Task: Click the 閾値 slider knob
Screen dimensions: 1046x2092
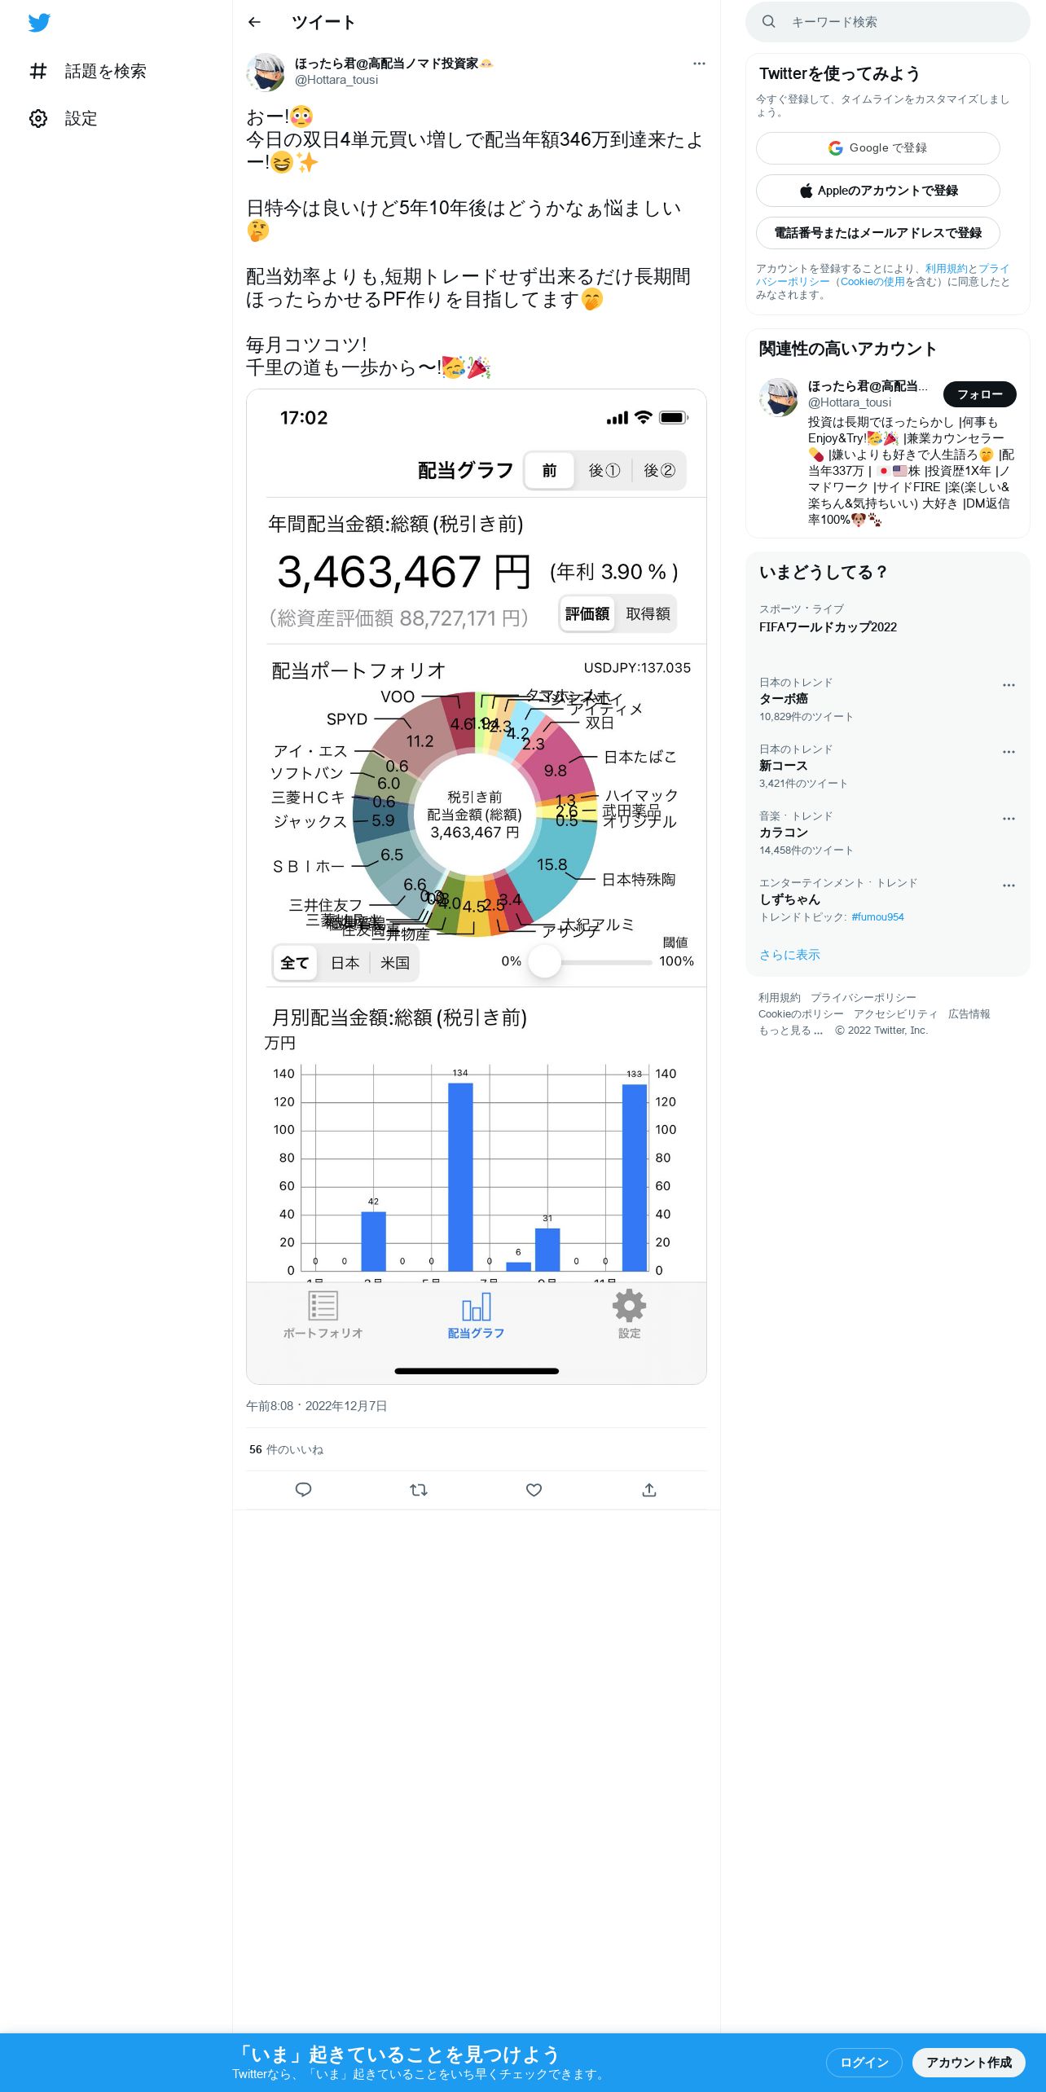Action: pyautogui.click(x=545, y=961)
